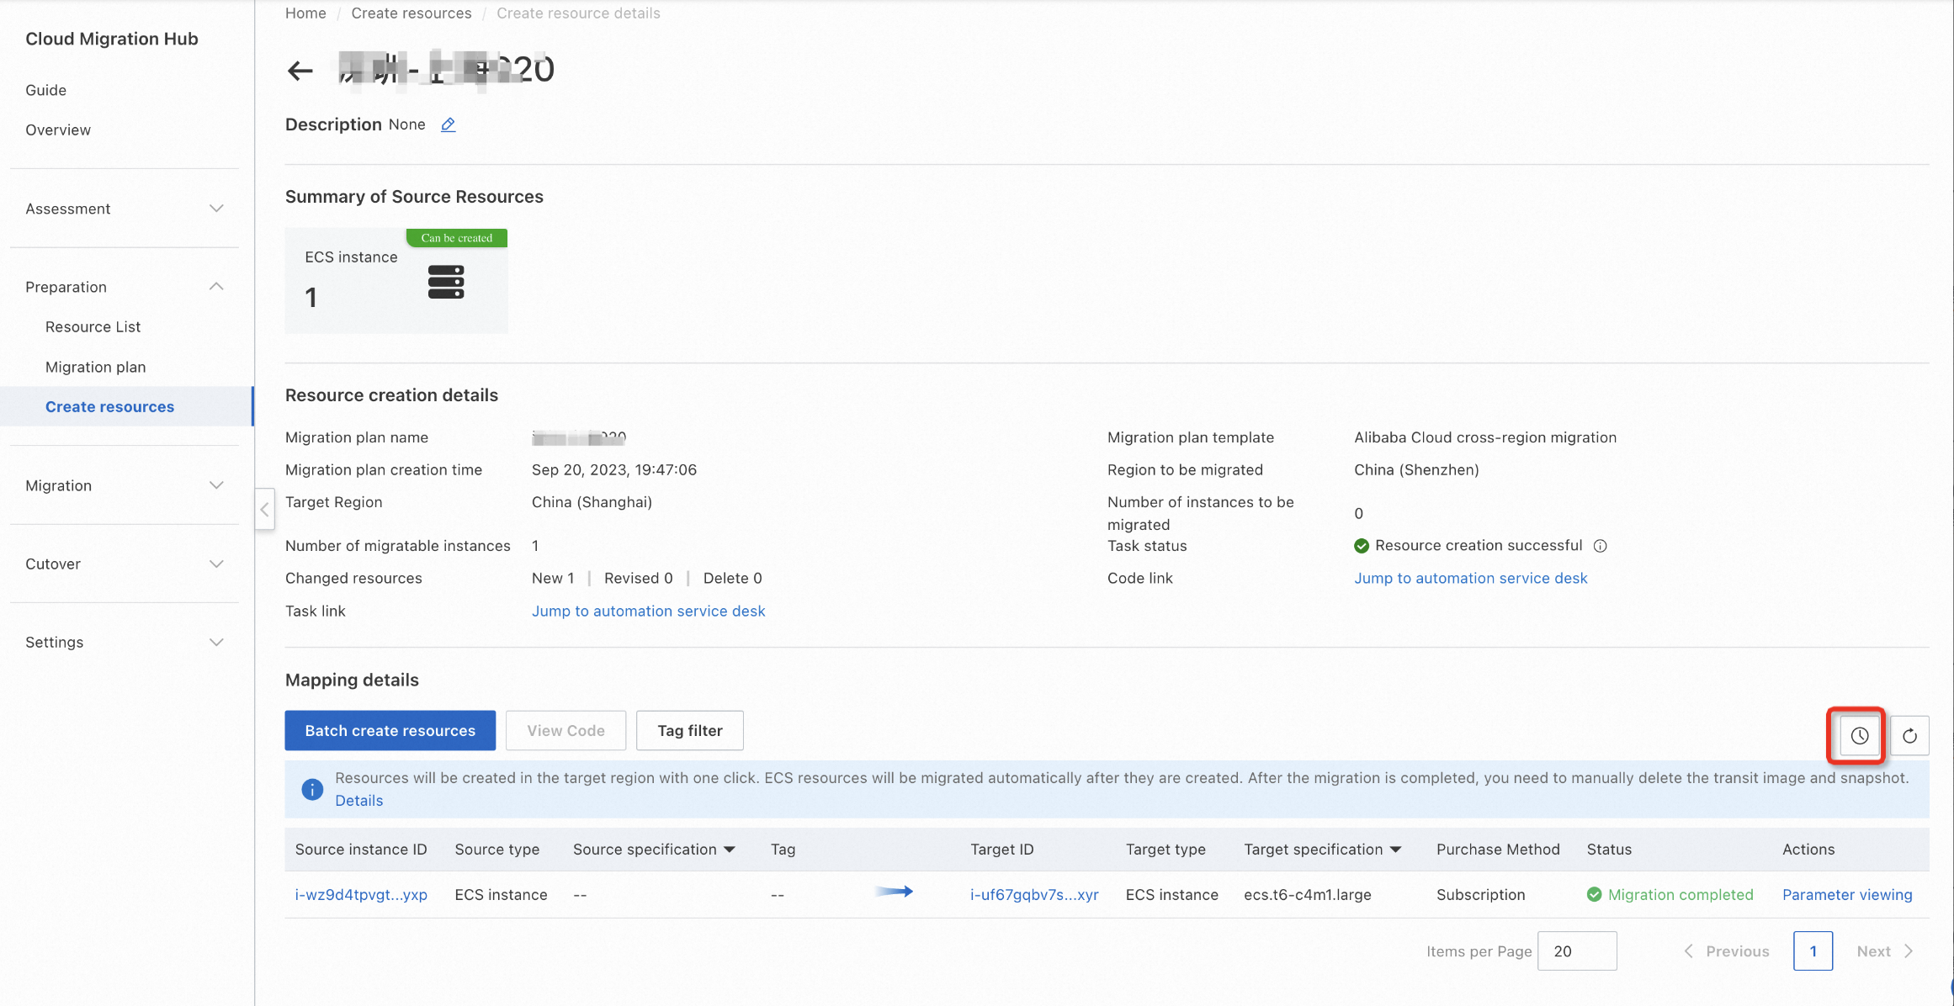
Task: Collapse the sidebar with the handle arrow
Action: [264, 509]
